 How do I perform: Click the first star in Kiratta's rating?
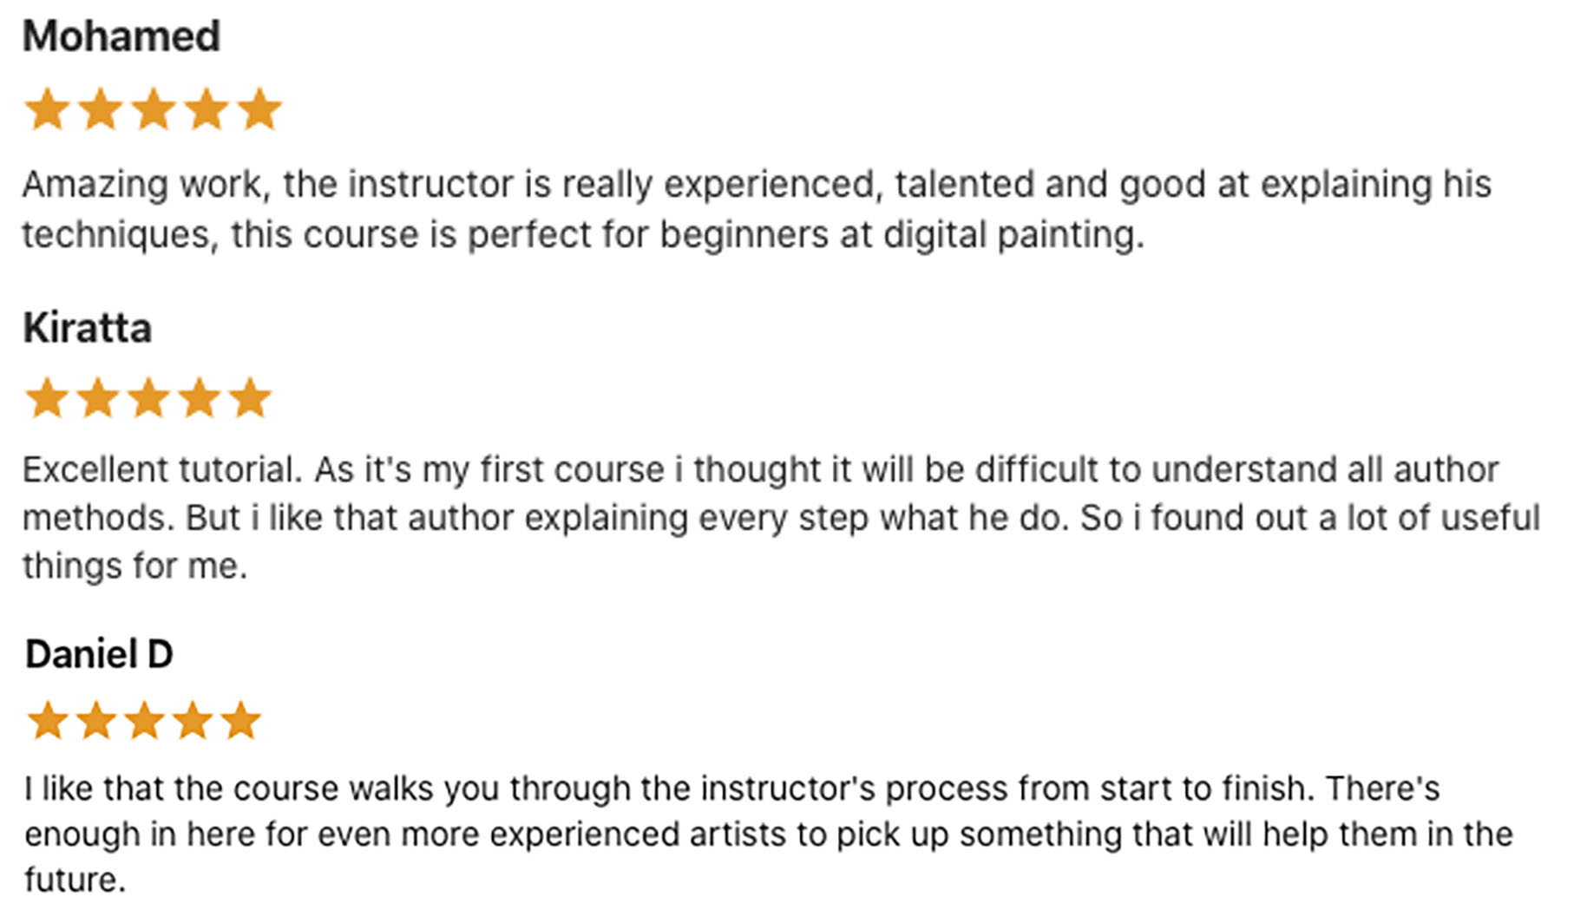[47, 398]
